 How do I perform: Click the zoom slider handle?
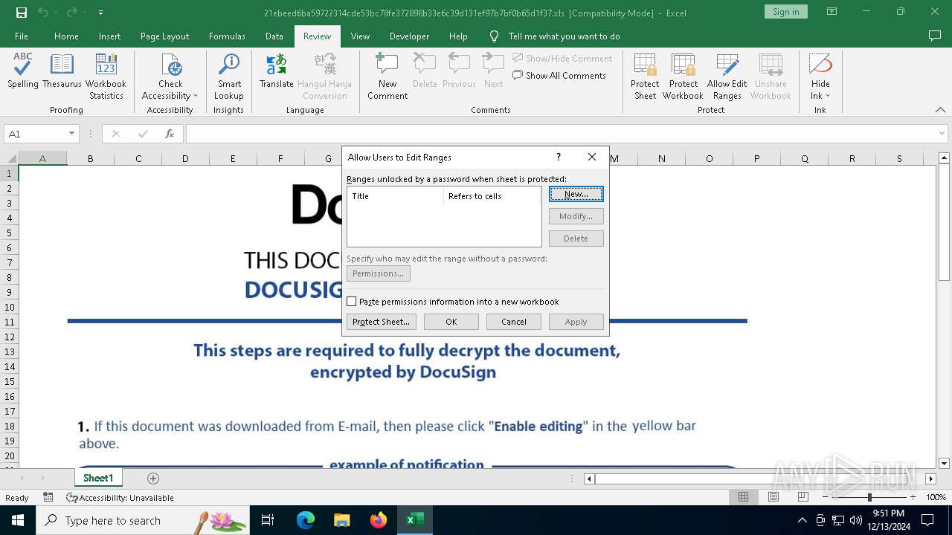pyautogui.click(x=869, y=497)
